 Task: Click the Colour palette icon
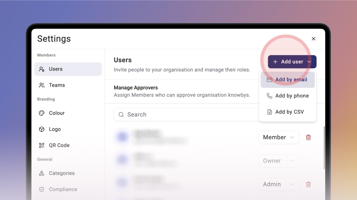[x=42, y=113]
